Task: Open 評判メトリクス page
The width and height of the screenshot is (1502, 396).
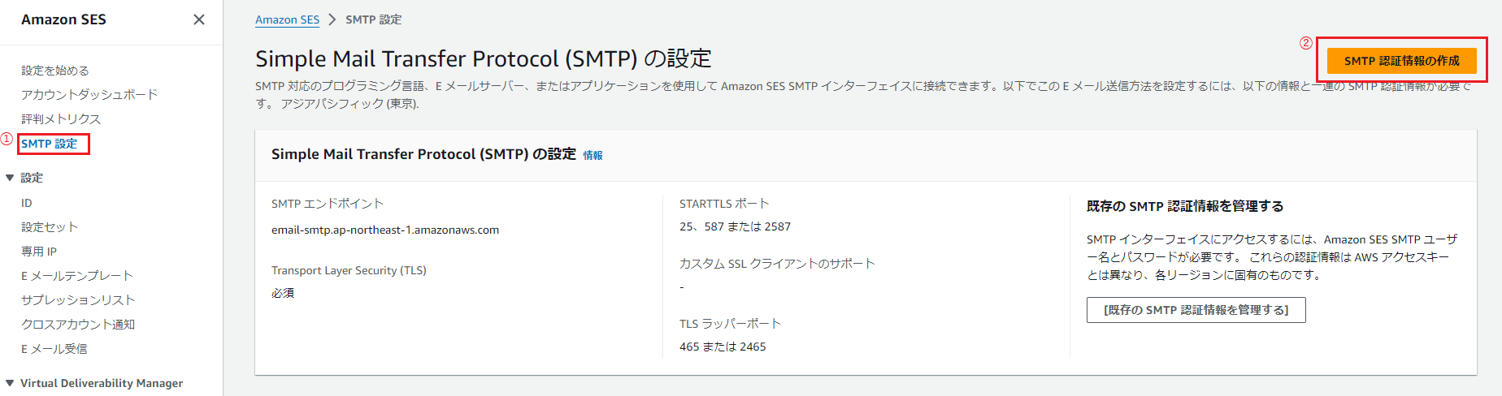Action: click(x=61, y=119)
